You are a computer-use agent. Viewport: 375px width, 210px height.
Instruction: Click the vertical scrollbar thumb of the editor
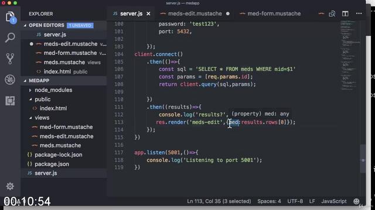pos(363,158)
